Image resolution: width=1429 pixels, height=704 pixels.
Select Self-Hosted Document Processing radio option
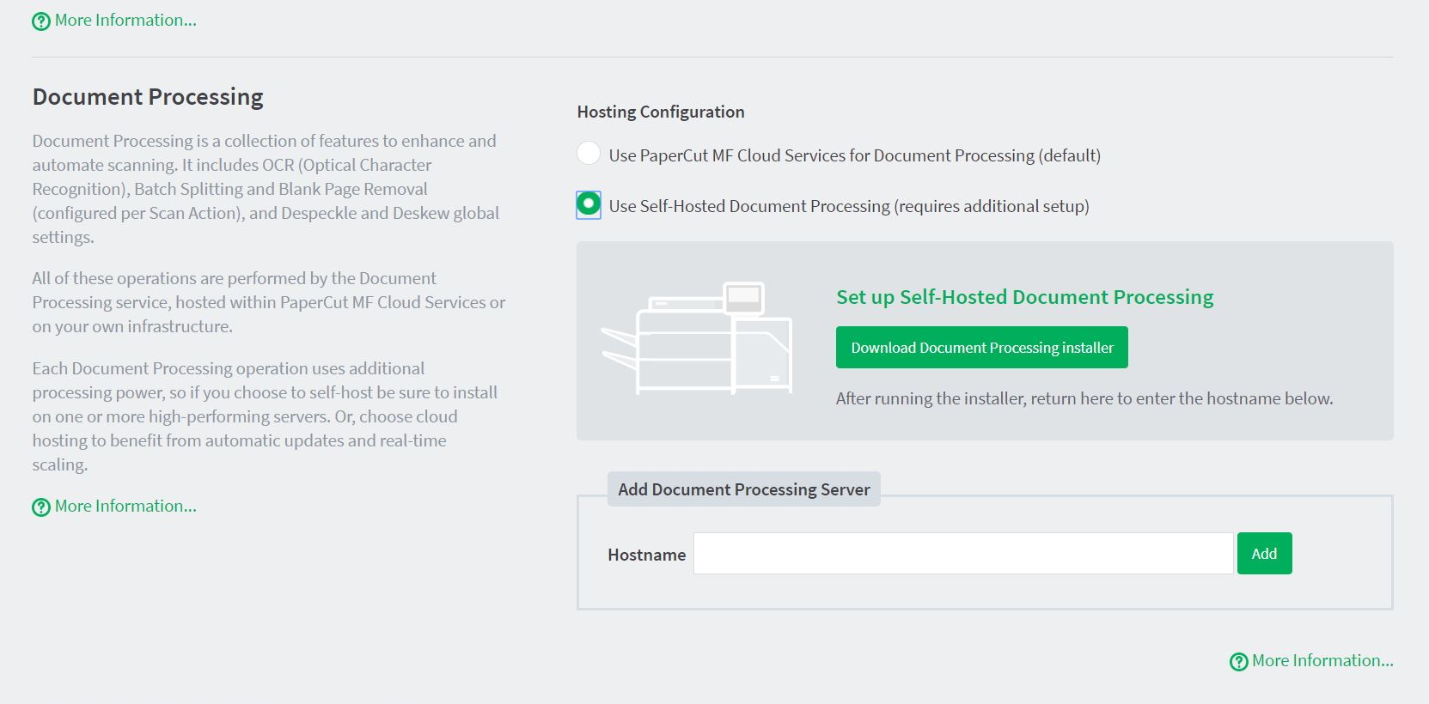tap(589, 204)
